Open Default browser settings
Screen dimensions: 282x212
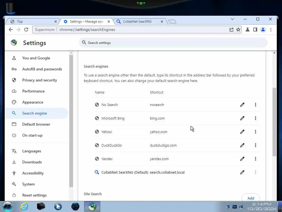(36, 124)
